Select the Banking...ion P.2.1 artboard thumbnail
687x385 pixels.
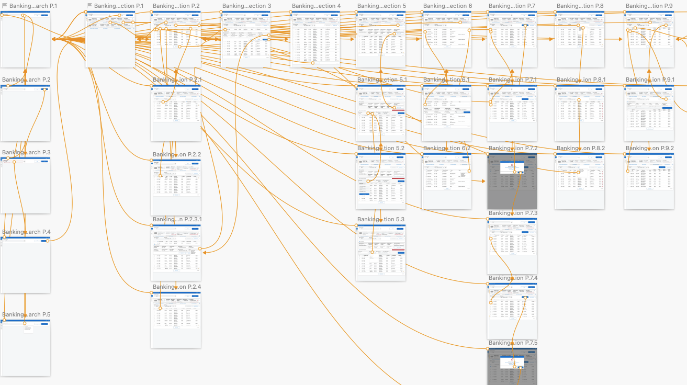click(176, 112)
